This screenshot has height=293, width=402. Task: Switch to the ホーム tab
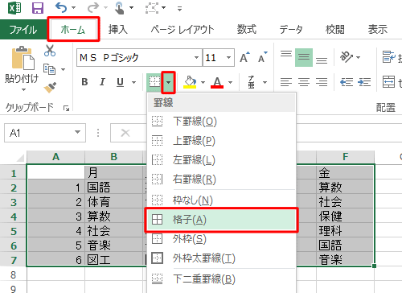click(73, 29)
